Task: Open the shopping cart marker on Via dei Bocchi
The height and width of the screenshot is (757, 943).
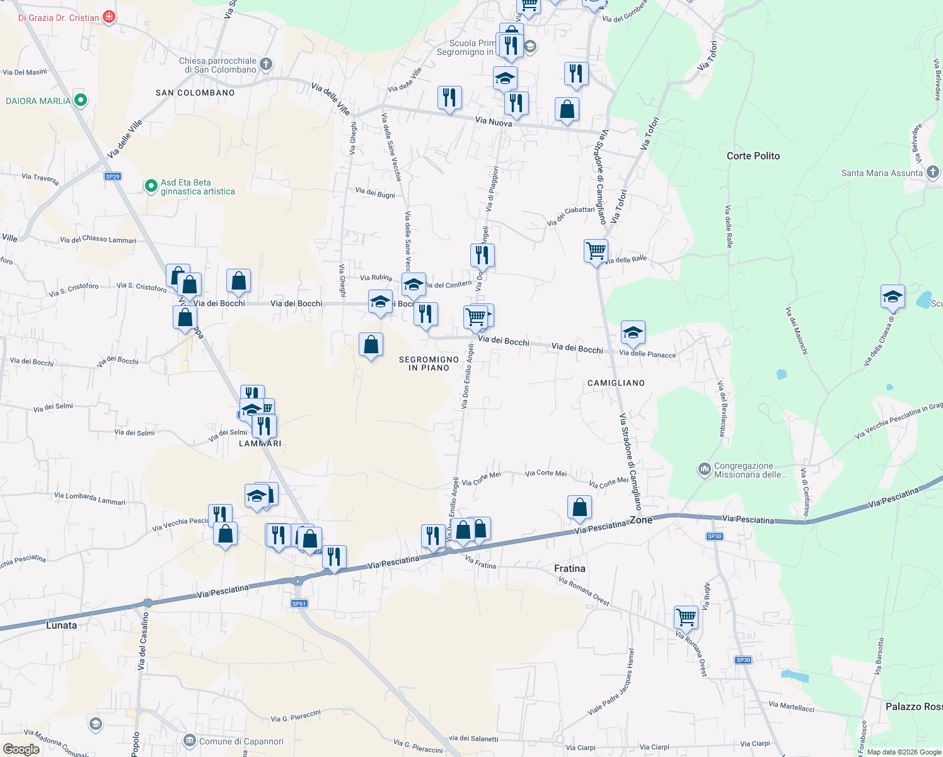Action: (477, 315)
